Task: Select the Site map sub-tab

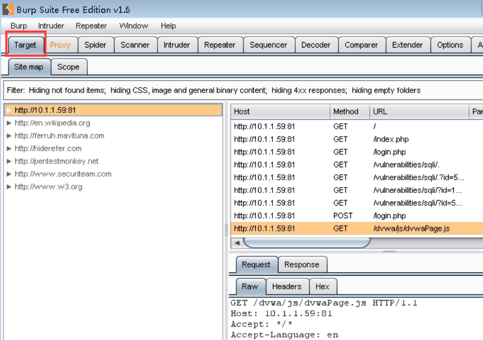Action: point(29,67)
